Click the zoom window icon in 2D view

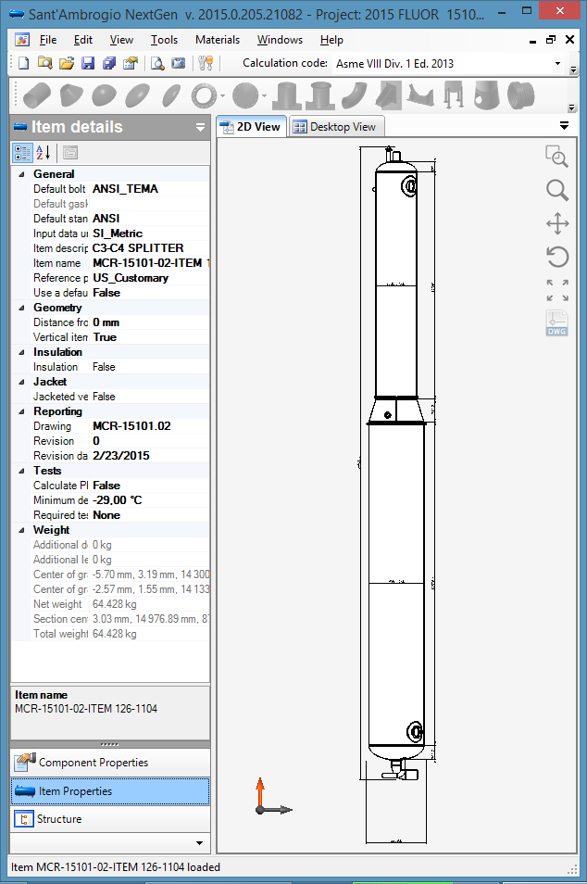[x=556, y=157]
